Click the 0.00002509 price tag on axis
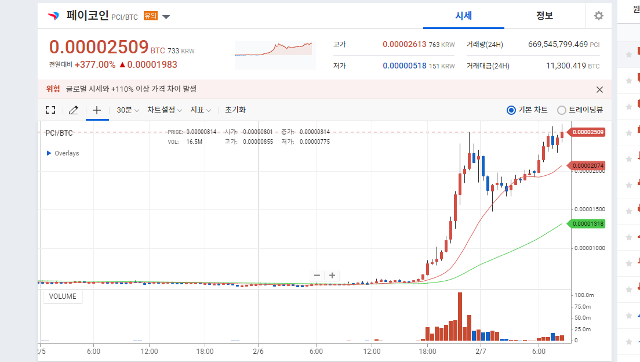 click(587, 132)
